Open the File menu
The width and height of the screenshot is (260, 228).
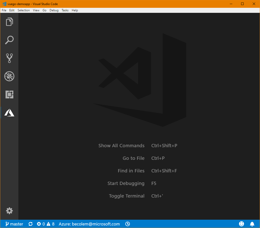[x=4, y=10]
